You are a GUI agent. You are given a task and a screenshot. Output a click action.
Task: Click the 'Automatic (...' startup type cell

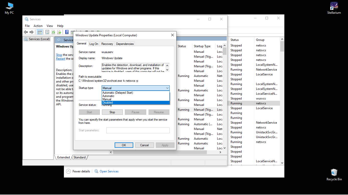click(x=203, y=124)
